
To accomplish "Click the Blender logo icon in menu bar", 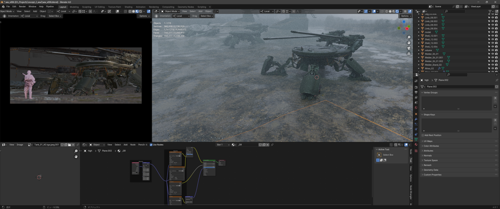I will (3, 6).
